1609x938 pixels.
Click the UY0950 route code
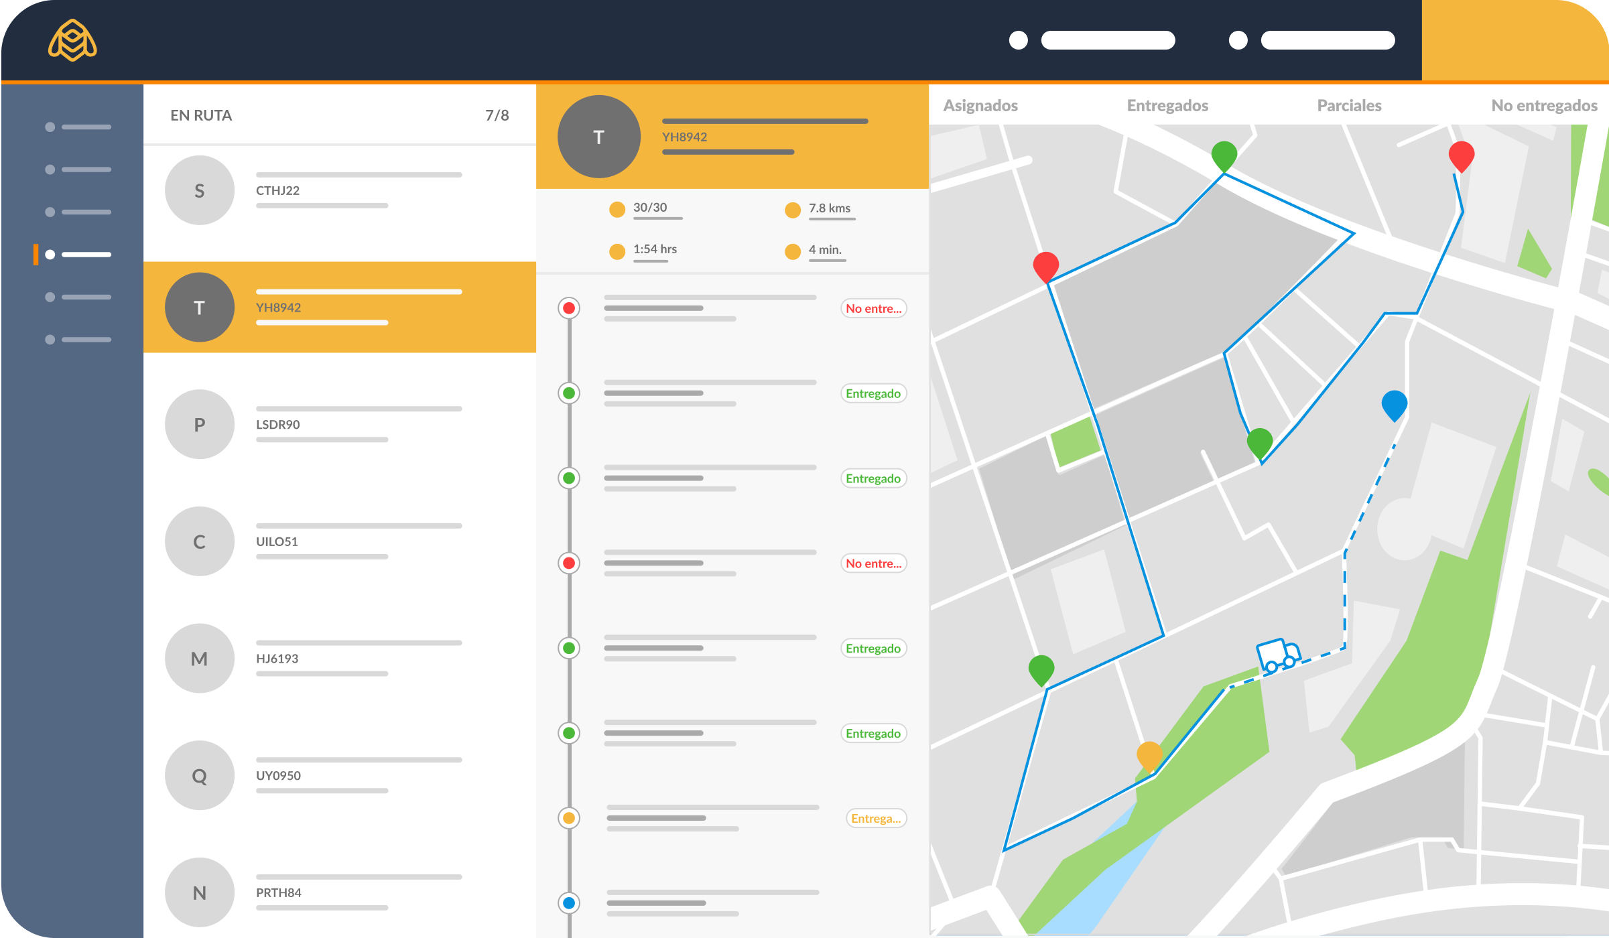tap(278, 775)
